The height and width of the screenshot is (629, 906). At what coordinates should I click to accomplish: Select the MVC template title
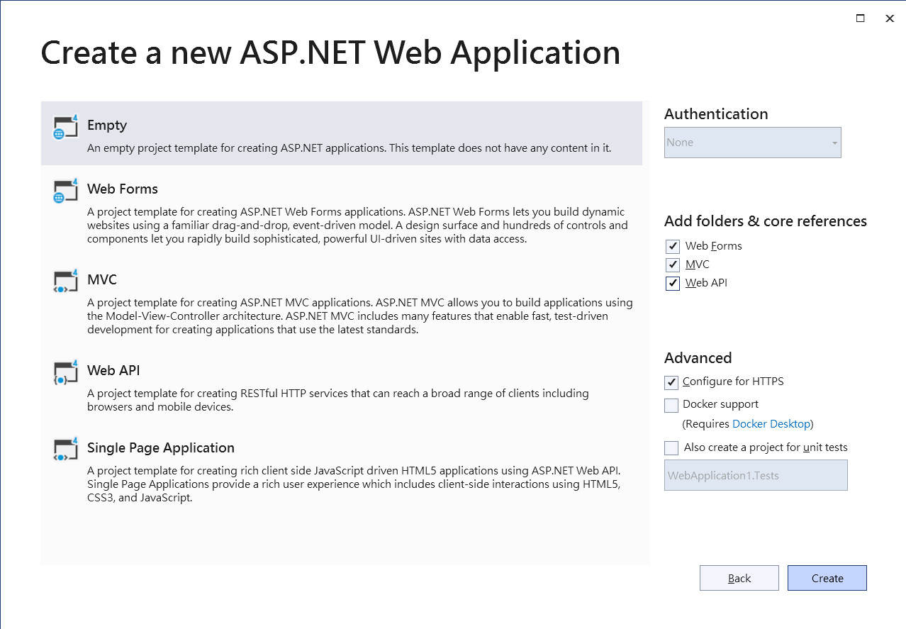[102, 279]
